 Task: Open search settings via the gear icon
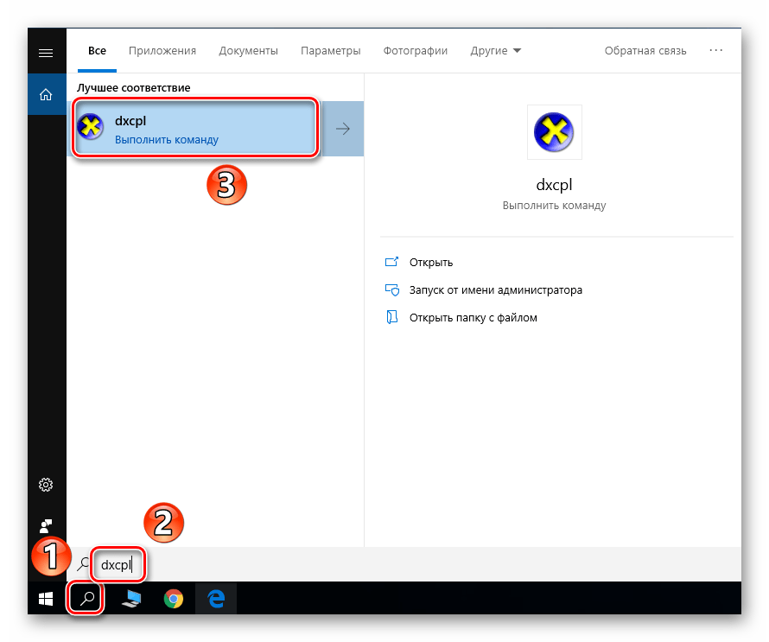tap(47, 485)
